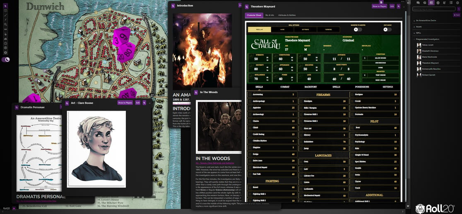
Task: Switch to the Bio & Info tab
Action: [x=269, y=15]
